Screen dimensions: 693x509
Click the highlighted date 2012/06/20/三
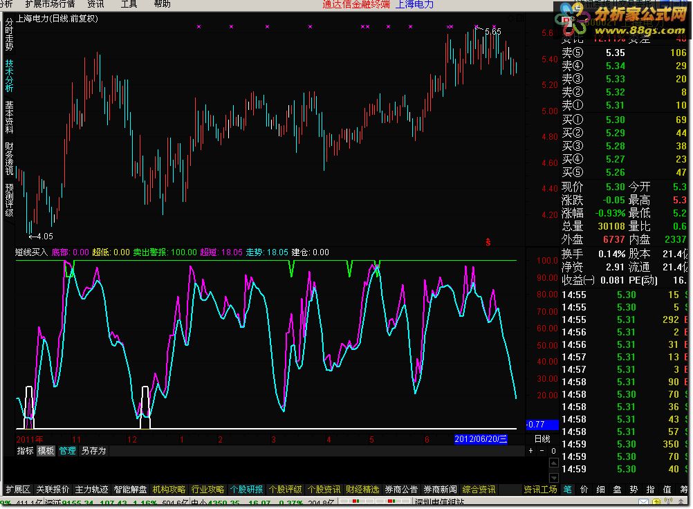click(x=481, y=438)
